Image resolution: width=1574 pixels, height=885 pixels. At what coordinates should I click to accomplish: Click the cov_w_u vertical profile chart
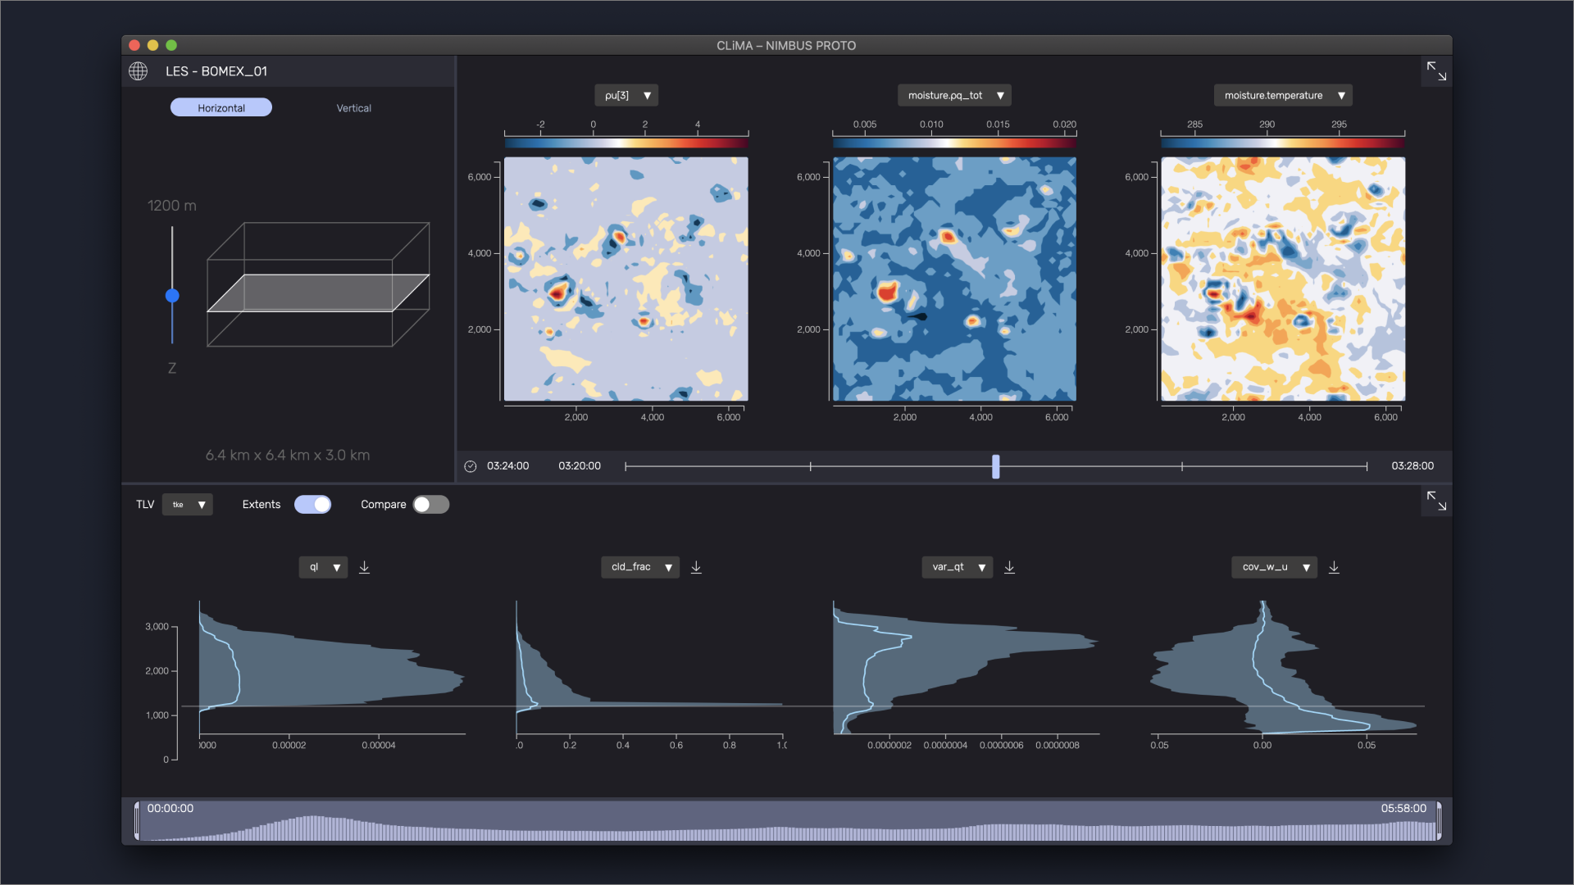click(x=1284, y=668)
